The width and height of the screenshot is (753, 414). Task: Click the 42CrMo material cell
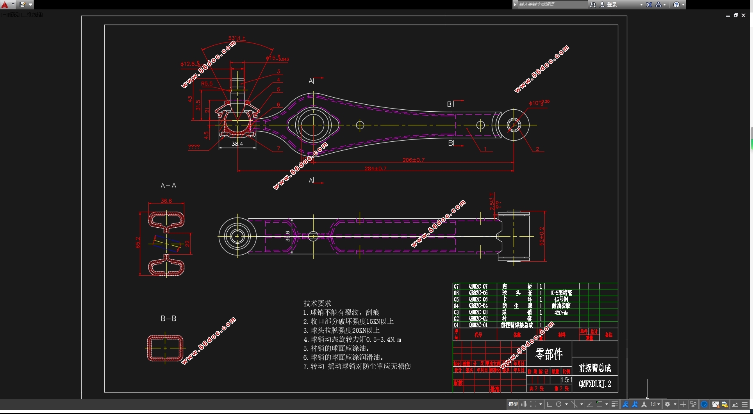coord(561,312)
